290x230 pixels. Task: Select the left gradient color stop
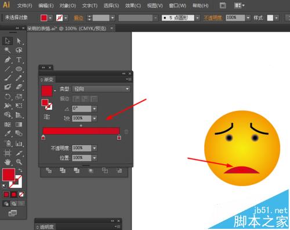[x=43, y=138]
